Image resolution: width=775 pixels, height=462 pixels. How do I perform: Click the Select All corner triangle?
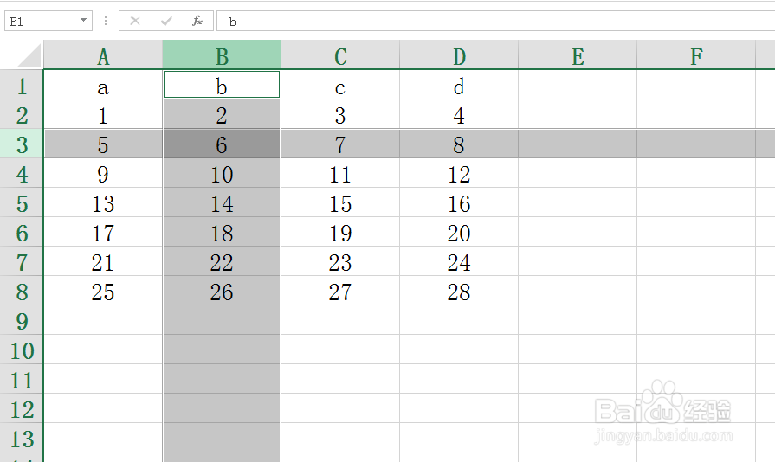[29, 55]
